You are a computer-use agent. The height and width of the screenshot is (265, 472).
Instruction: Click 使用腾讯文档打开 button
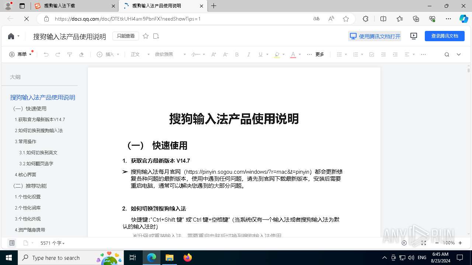tap(375, 36)
